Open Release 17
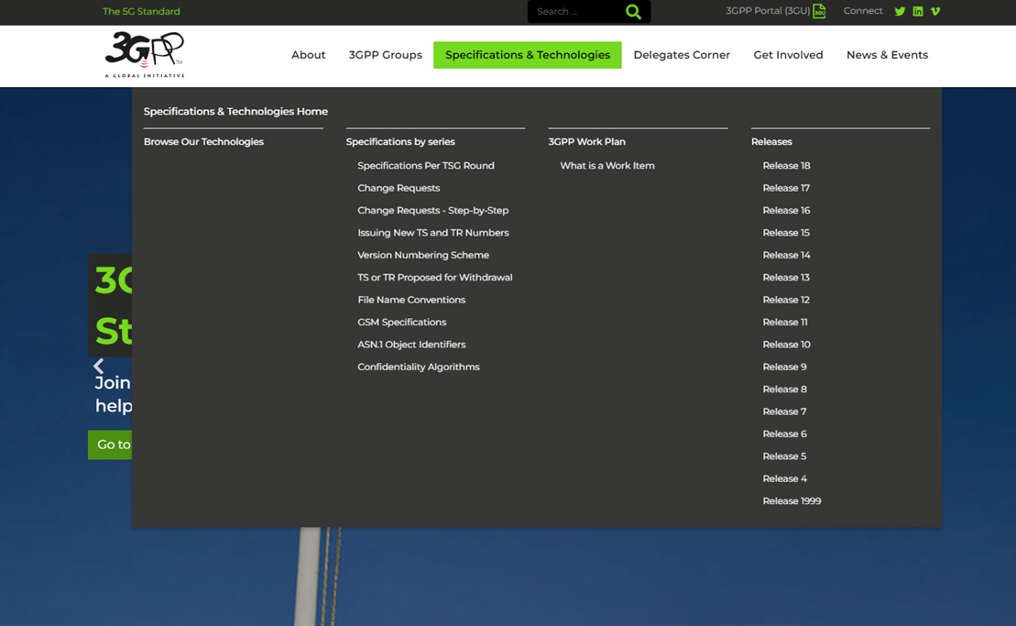Screen dimensions: 1016x626 [786, 188]
